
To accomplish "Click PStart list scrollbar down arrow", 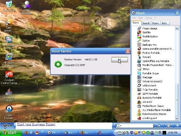I will [177, 118].
